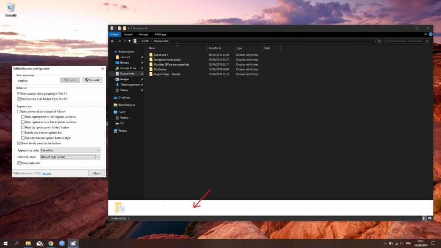The image size is (441, 248).
Task: Open the Partage ribbon tab
Action: 143,34
